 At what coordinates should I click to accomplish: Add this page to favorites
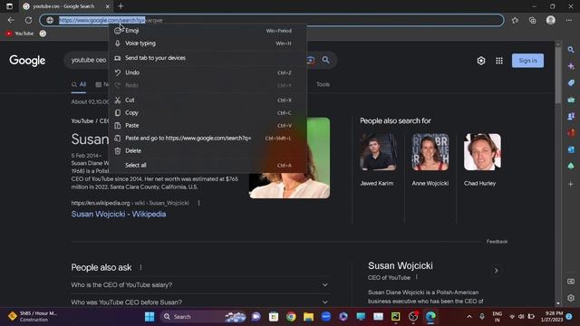point(515,20)
